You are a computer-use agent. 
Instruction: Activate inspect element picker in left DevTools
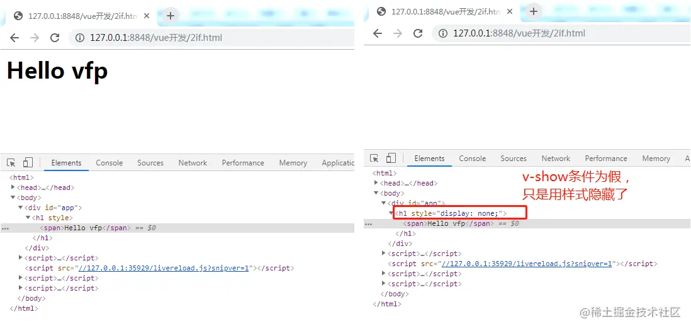pos(11,162)
